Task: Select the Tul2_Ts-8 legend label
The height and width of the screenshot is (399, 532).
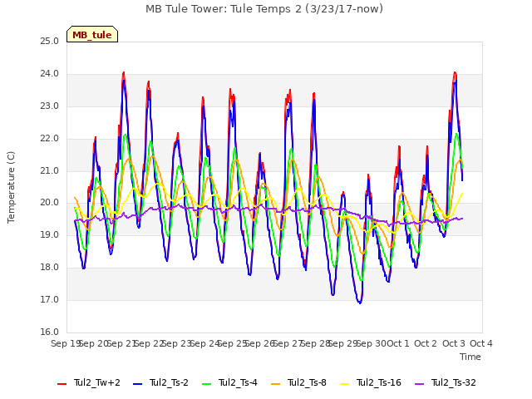Action: (307, 382)
